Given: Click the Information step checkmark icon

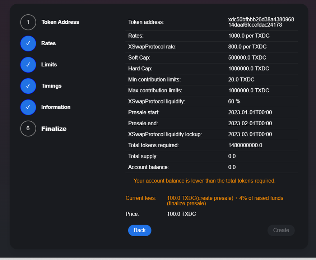Looking at the screenshot, I should point(28,107).
